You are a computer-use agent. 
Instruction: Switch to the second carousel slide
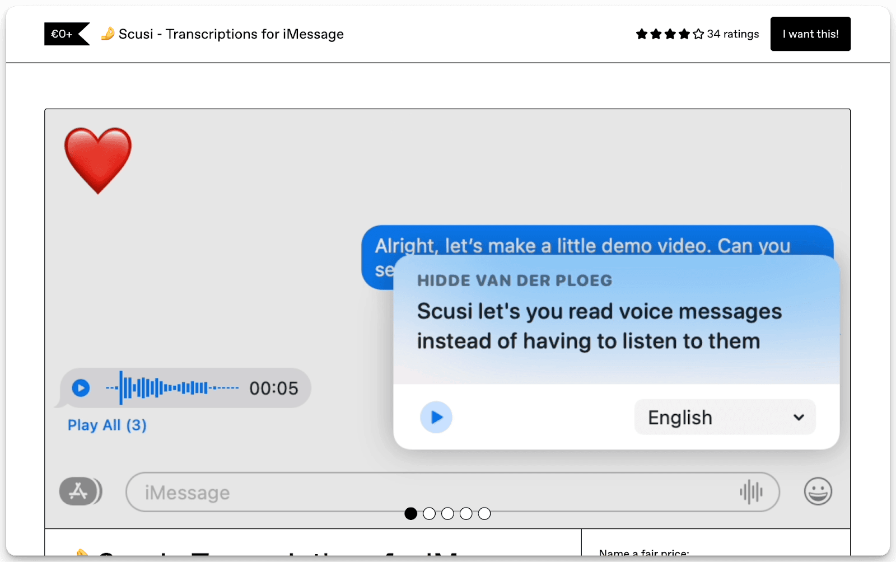click(x=430, y=513)
